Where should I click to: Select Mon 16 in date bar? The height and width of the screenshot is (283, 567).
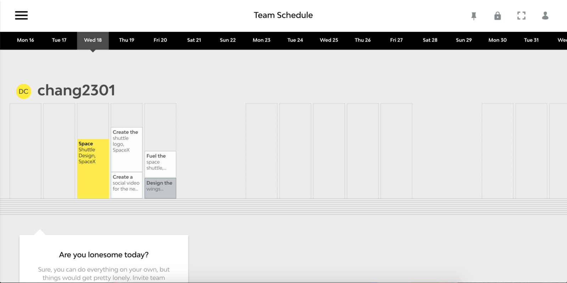[x=26, y=40]
